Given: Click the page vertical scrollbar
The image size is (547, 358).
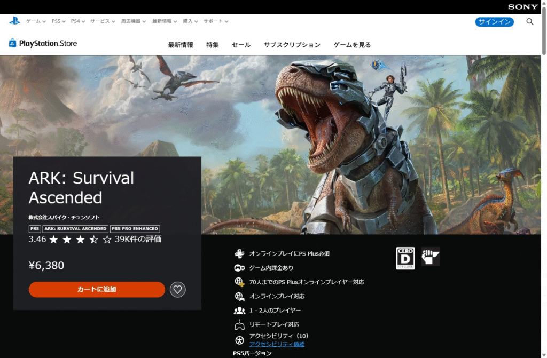Looking at the screenshot, I should tap(544, 160).
